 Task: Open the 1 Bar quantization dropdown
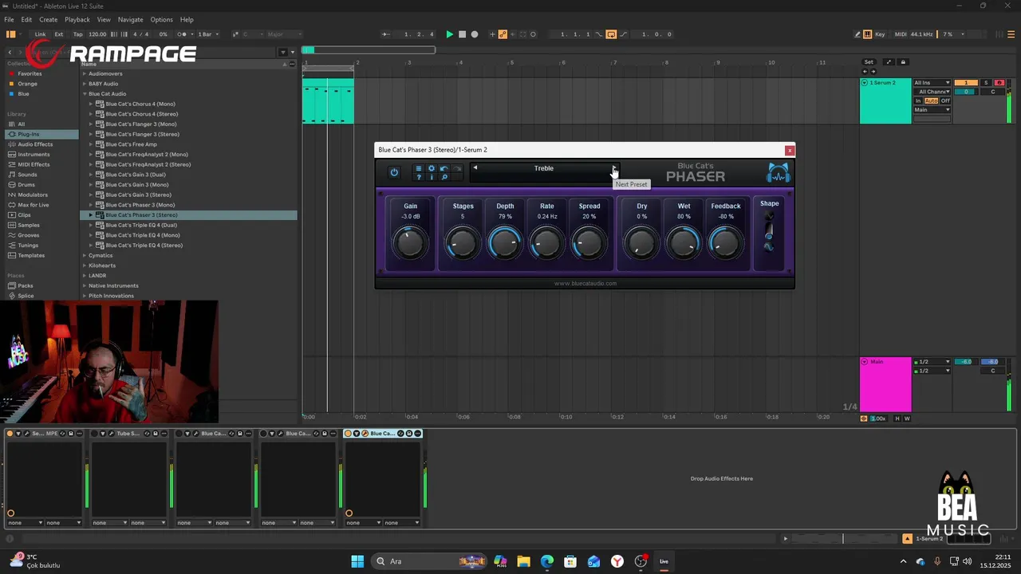click(x=208, y=34)
